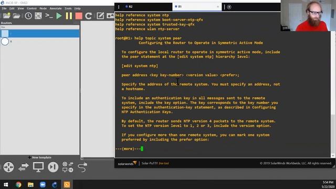Close the R1 terminal tab
The image size is (336, 189).
pos(218,7)
